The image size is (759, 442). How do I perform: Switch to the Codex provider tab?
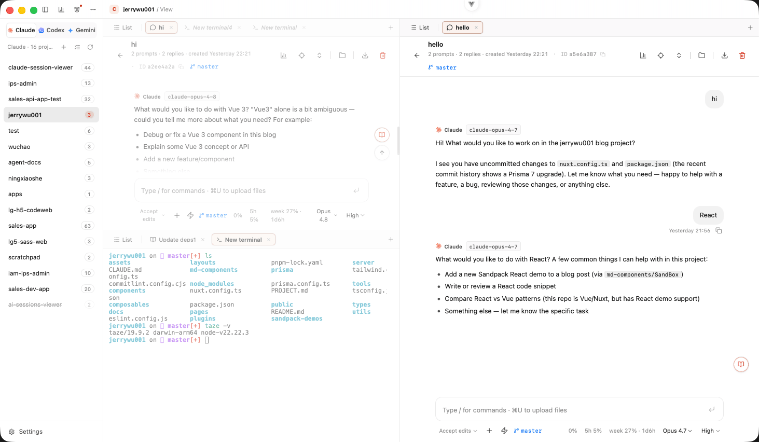[51, 30]
